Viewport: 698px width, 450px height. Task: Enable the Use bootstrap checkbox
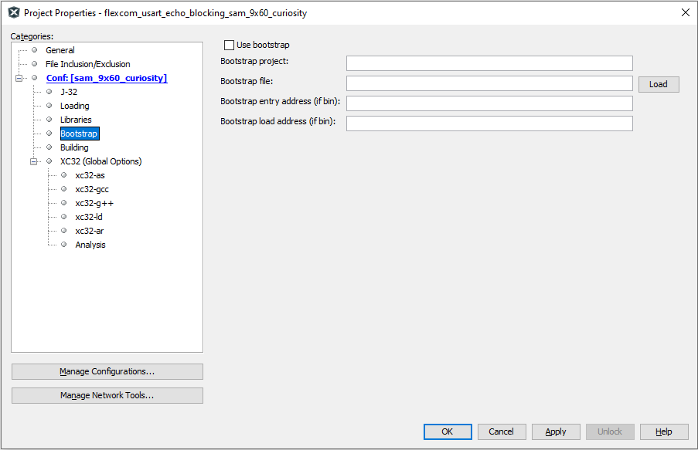pos(229,46)
